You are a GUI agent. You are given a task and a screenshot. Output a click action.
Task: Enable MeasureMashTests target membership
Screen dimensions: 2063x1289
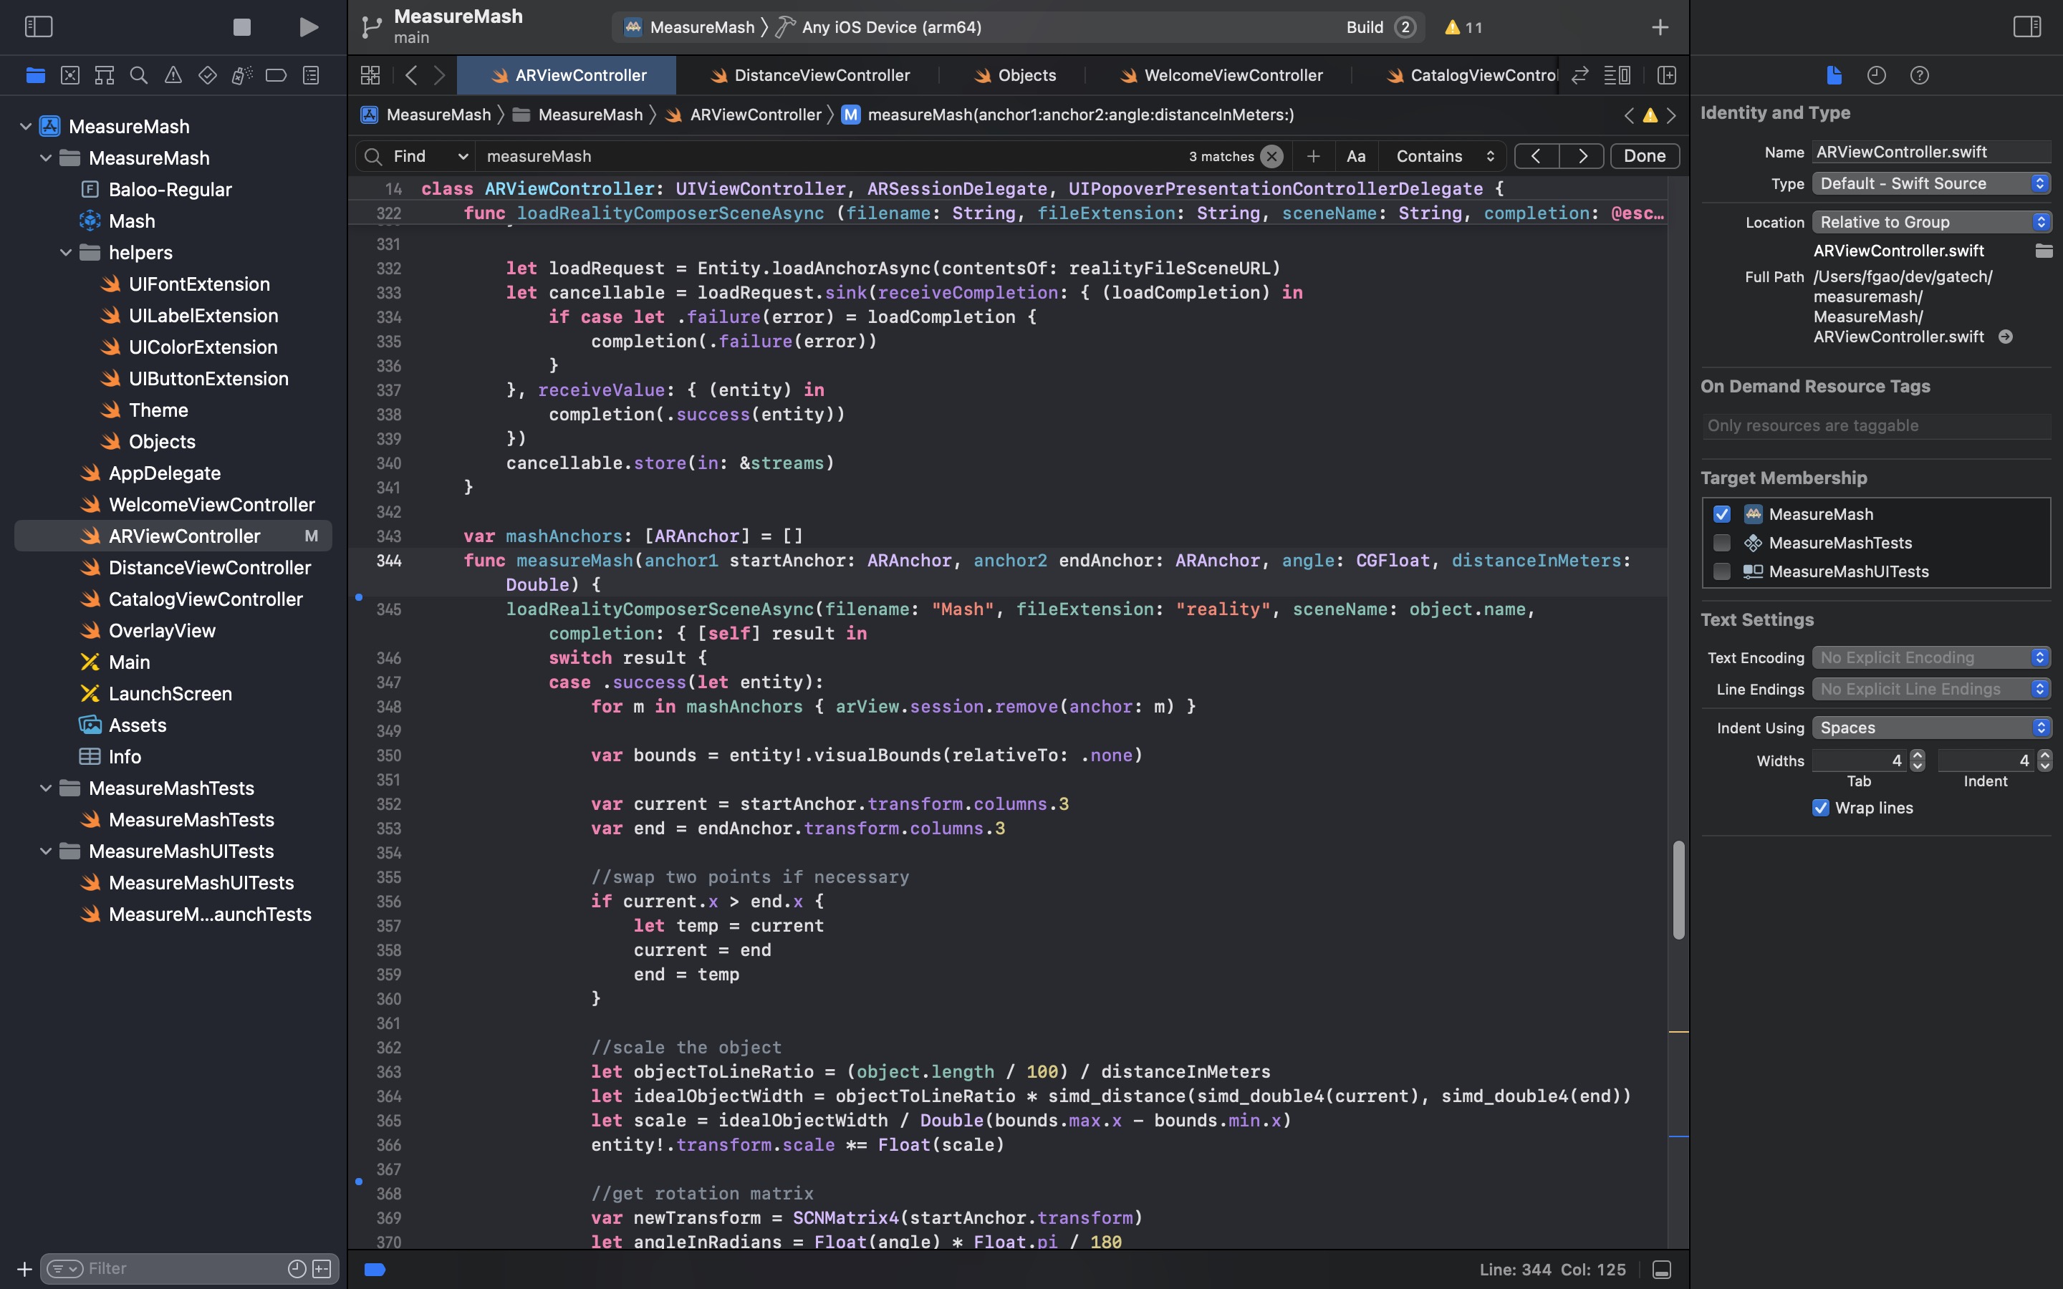[x=1722, y=543]
